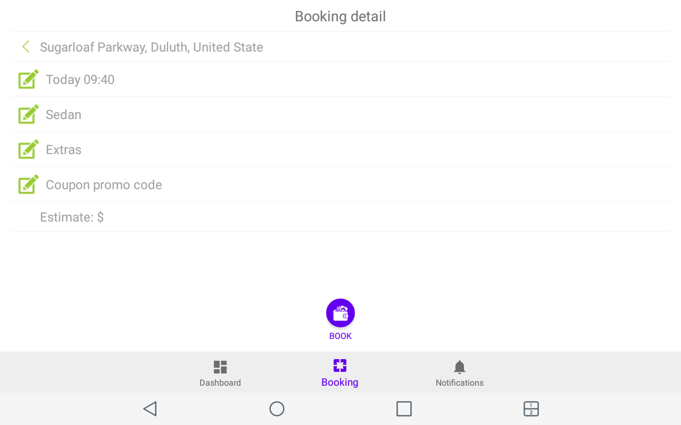Click the BOOK text label
The width and height of the screenshot is (681, 425).
[340, 336]
